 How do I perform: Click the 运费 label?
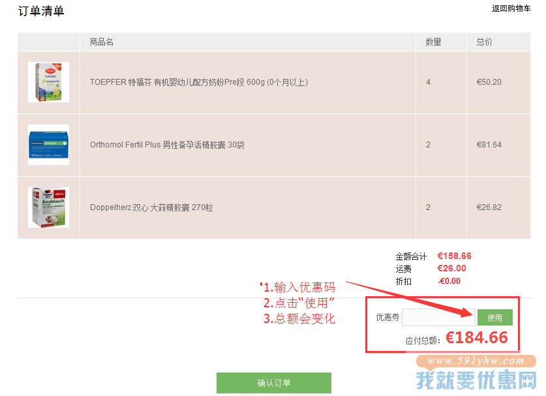click(x=403, y=269)
